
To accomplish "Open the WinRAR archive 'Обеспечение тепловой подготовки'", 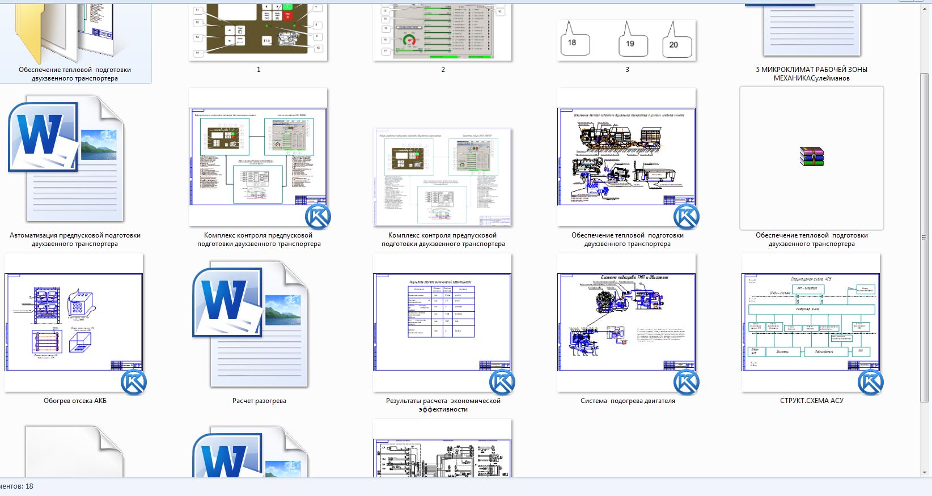I will coord(811,156).
